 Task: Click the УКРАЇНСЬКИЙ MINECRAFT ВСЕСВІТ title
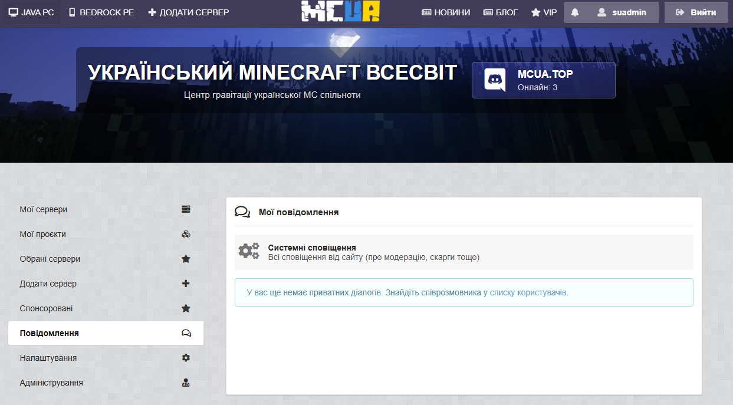pyautogui.click(x=272, y=73)
